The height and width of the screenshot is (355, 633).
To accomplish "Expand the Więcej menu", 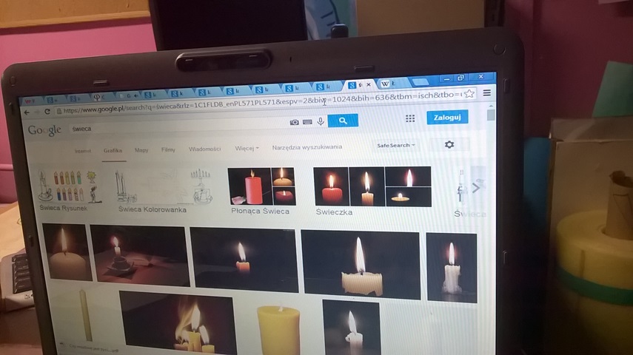I will [x=247, y=148].
